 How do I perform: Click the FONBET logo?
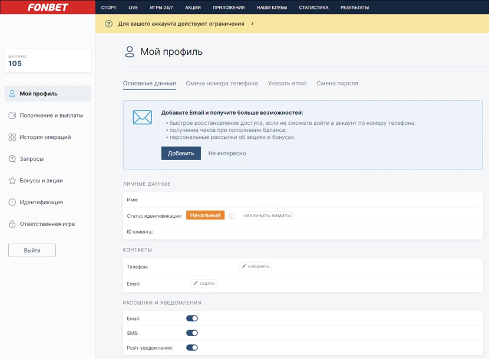(47, 7)
